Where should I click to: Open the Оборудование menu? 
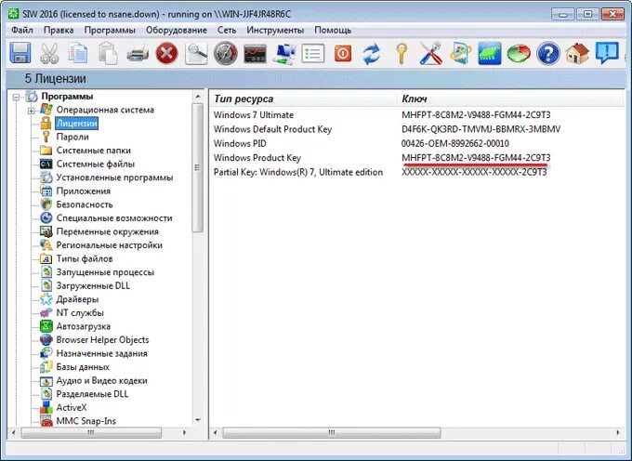click(x=177, y=31)
